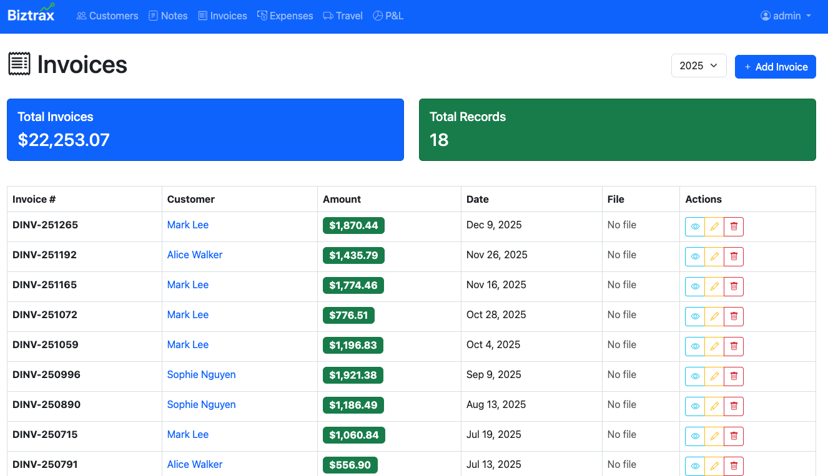Open invoice DINV-250715 details via eye icon
828x476 pixels.
[x=695, y=436]
